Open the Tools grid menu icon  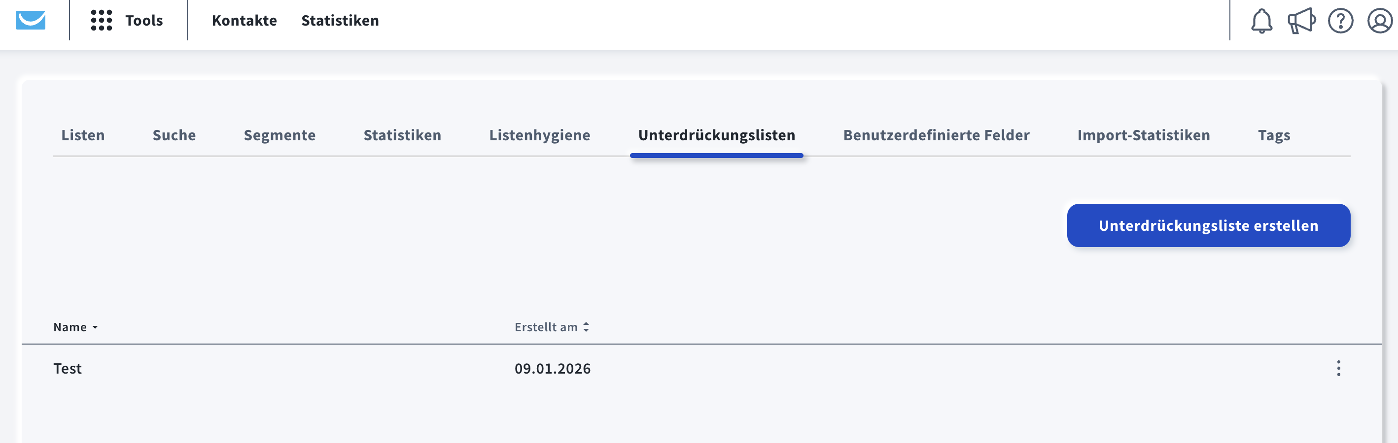[x=102, y=20]
